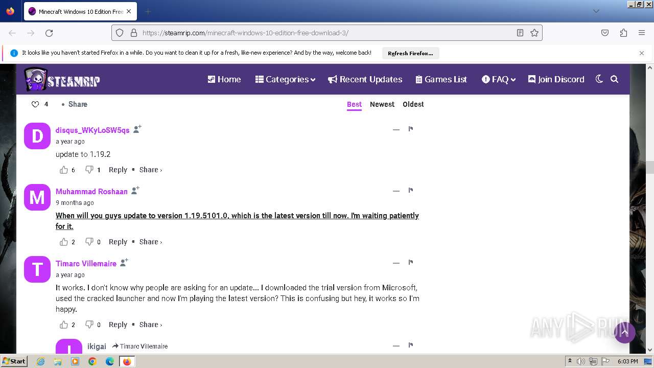Collapse ikigai reply thread
Viewport: 654px width, 368px height.
click(x=396, y=346)
